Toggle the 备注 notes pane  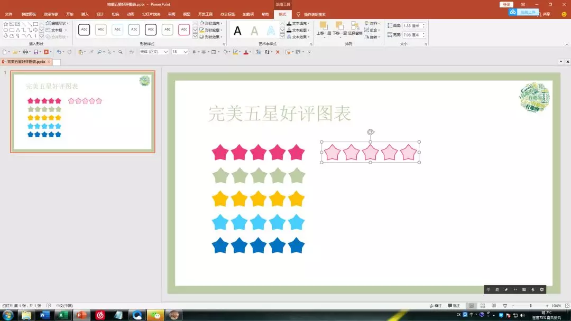click(436, 306)
